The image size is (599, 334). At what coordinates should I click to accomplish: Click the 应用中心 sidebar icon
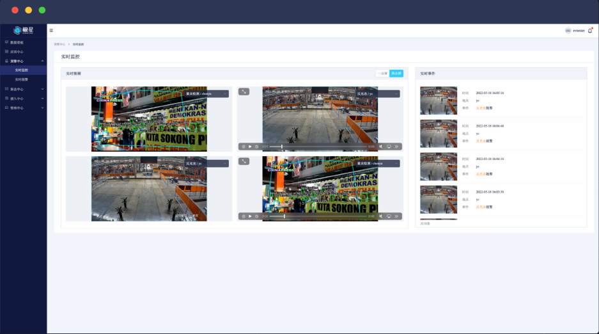[x=6, y=51]
